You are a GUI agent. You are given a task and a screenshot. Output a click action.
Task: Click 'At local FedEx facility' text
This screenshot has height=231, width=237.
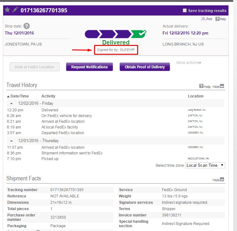(60, 127)
